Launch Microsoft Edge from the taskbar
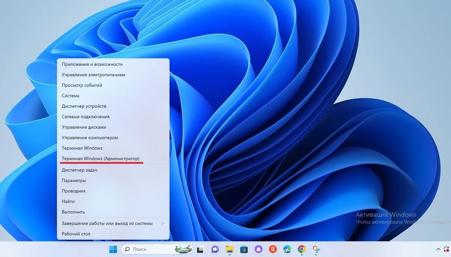 click(287, 249)
